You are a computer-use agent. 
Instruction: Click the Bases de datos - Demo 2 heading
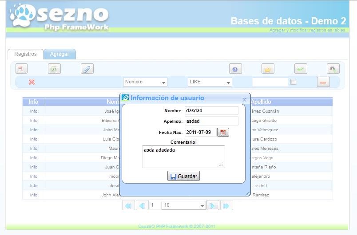tap(289, 21)
